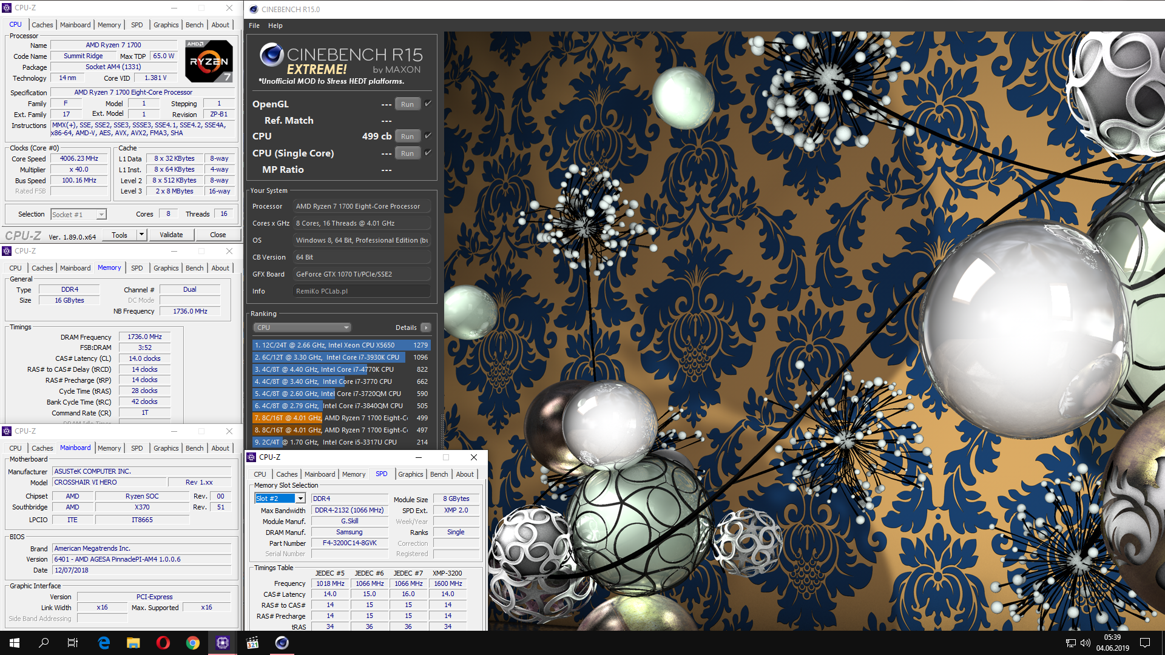The height and width of the screenshot is (655, 1165).
Task: Click the Ryzen 7 logo in CPU-Z
Action: click(209, 61)
